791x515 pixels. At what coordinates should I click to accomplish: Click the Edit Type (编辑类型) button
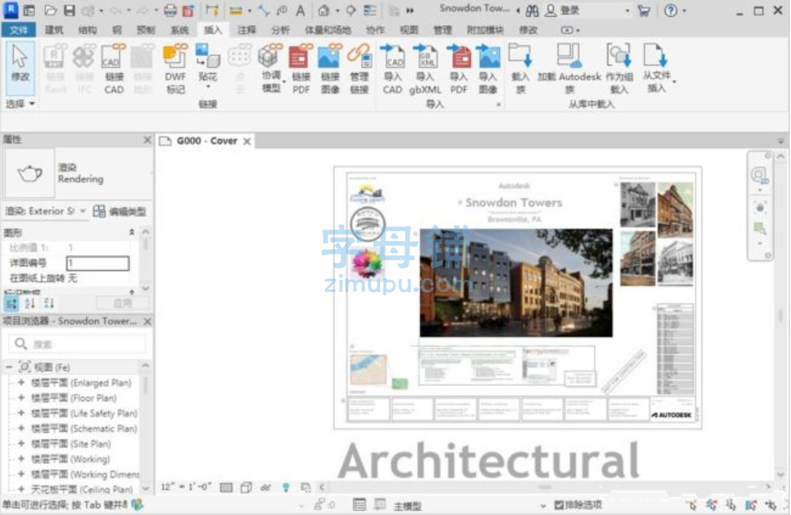coord(120,211)
